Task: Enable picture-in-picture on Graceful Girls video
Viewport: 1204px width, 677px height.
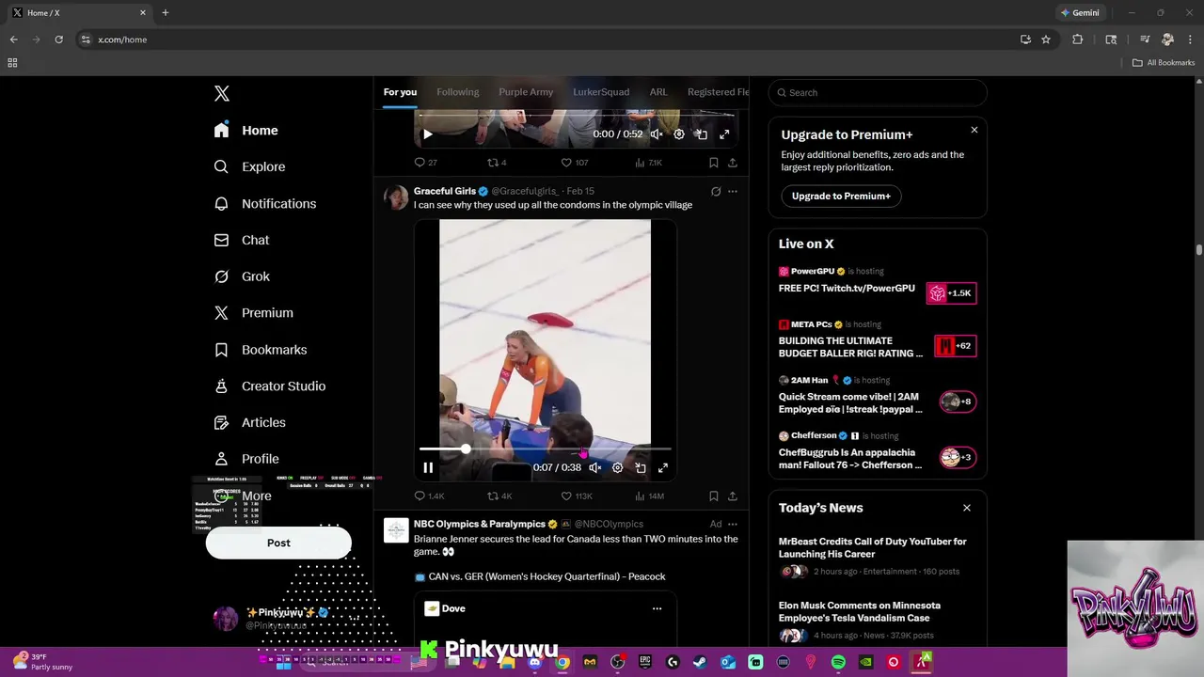Action: (x=640, y=467)
